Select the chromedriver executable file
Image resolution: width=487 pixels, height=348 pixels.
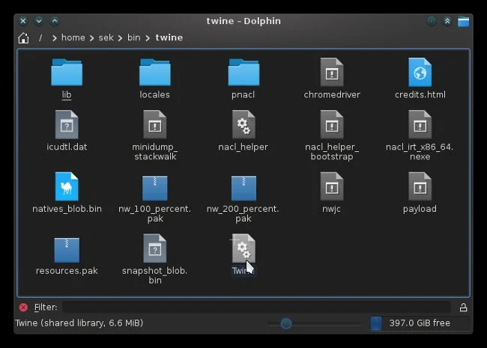click(332, 73)
